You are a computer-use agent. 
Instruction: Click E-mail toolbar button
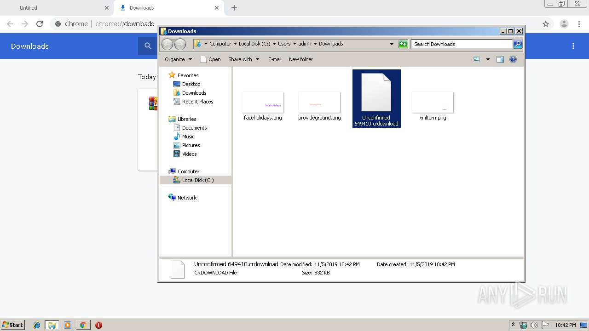coord(275,59)
